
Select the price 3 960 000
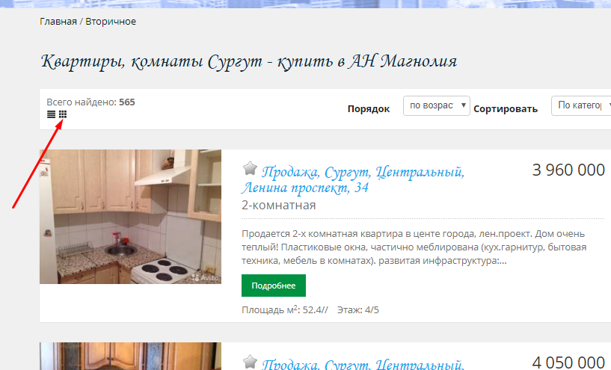click(568, 170)
